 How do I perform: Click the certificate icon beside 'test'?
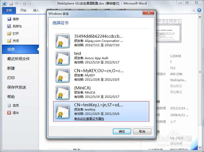tap(62, 58)
